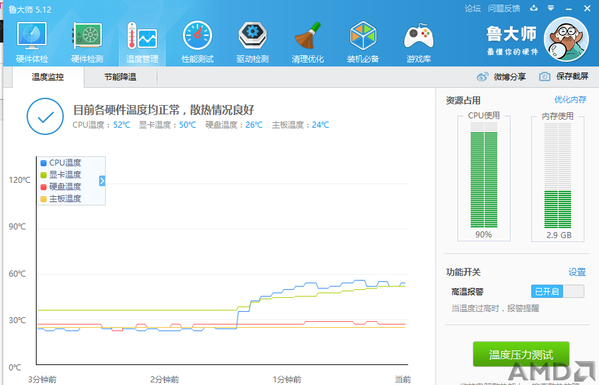
Task: Open the title bar dropdown menu arrow
Action: (550, 8)
